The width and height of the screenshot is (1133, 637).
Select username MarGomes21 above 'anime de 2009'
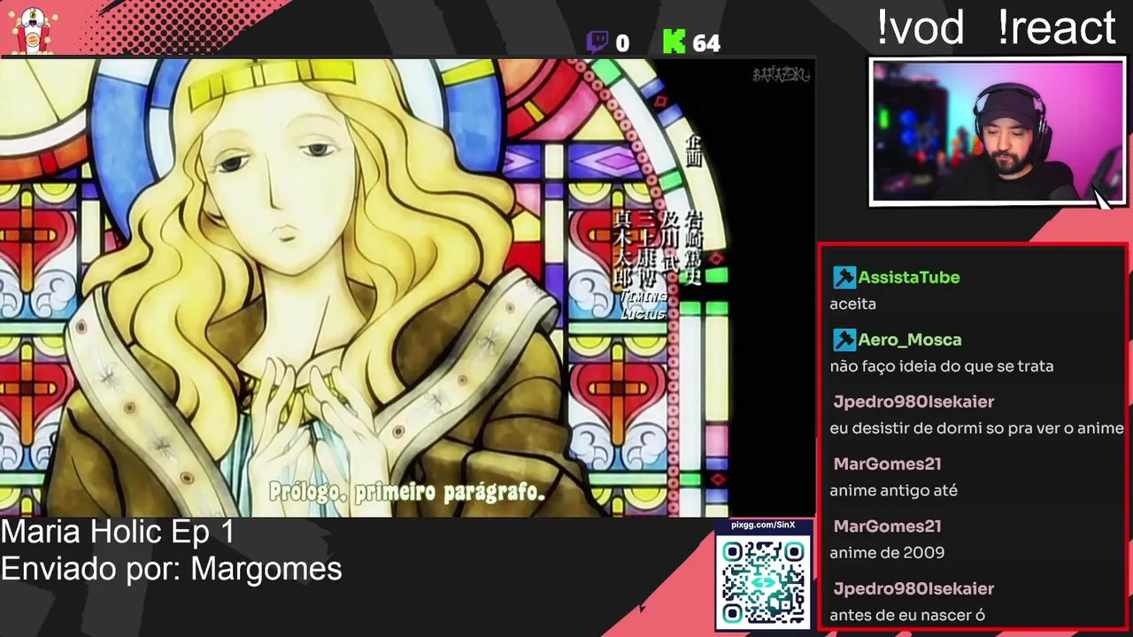click(x=887, y=526)
